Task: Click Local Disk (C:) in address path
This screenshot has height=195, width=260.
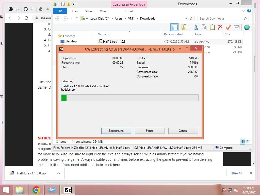Action: [100, 19]
